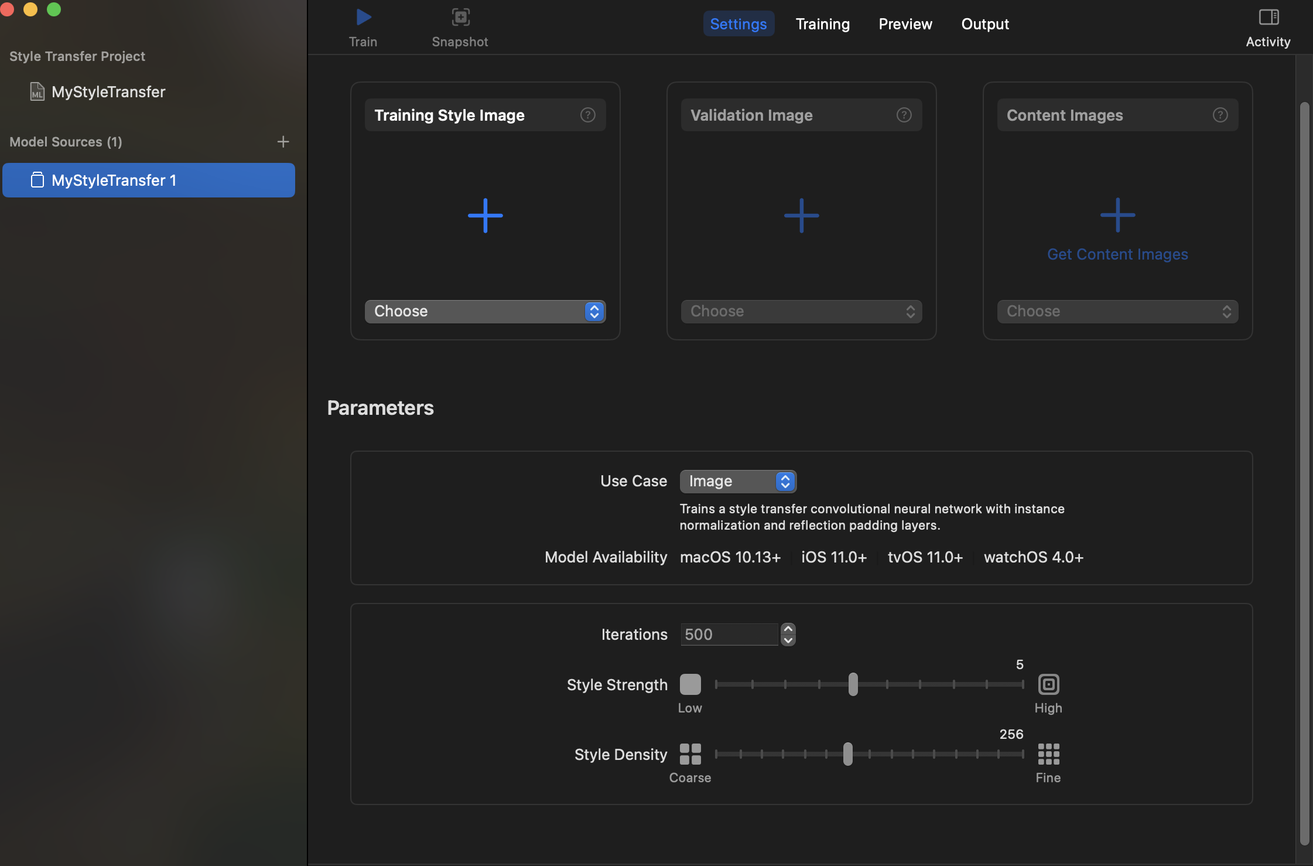Click the Iterations input field
The image size is (1313, 866).
point(729,635)
